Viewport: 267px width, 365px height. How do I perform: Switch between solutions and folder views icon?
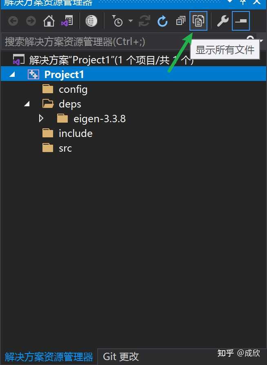click(x=67, y=21)
